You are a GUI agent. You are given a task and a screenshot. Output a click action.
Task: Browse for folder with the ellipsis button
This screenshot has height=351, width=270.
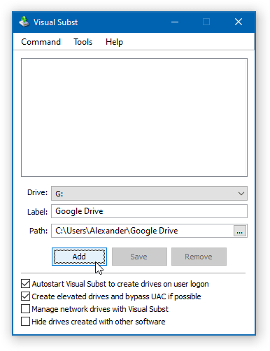pyautogui.click(x=240, y=231)
